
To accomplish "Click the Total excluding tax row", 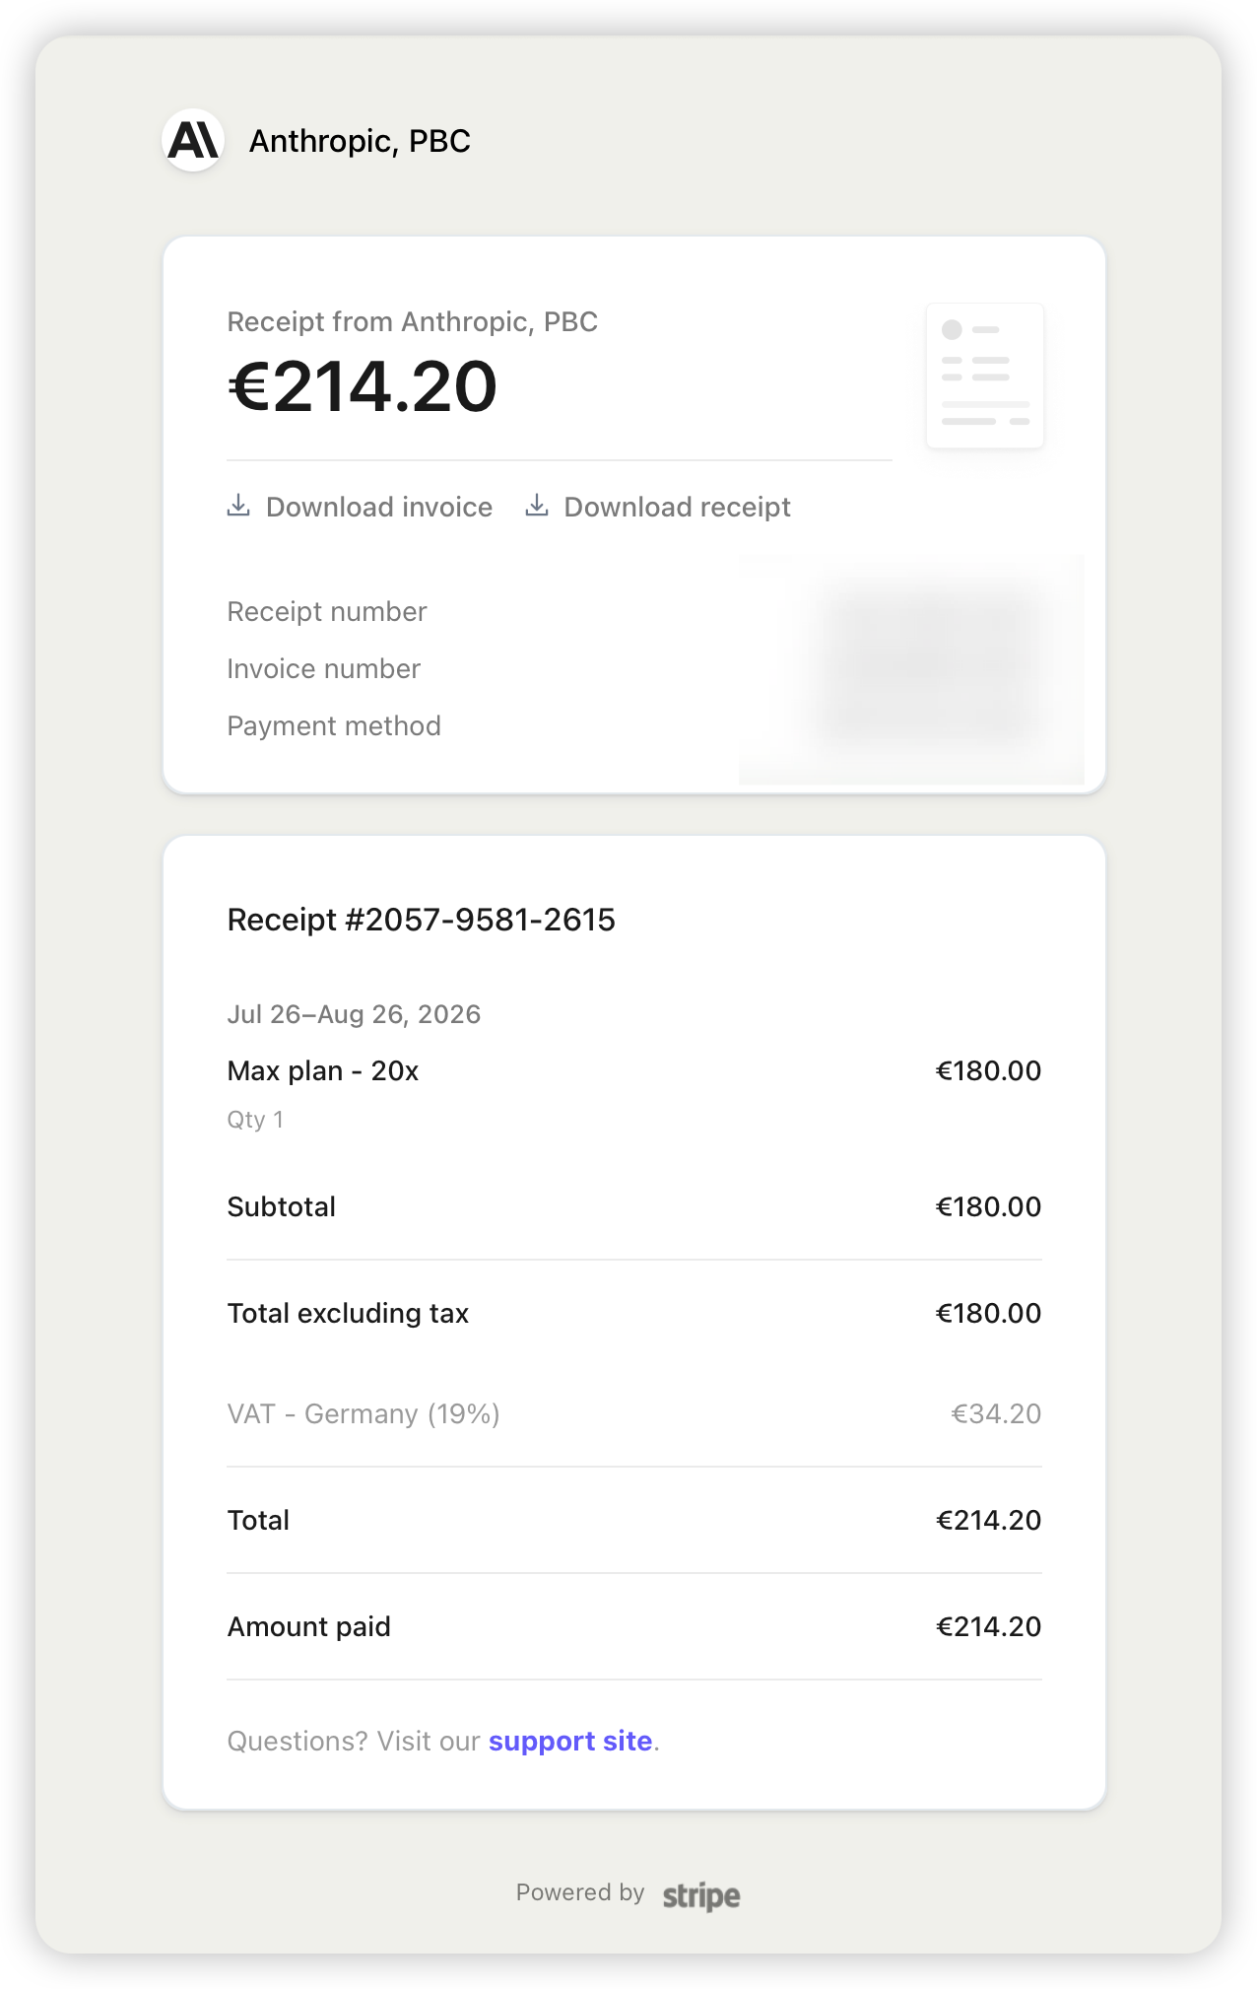I will coord(634,1313).
